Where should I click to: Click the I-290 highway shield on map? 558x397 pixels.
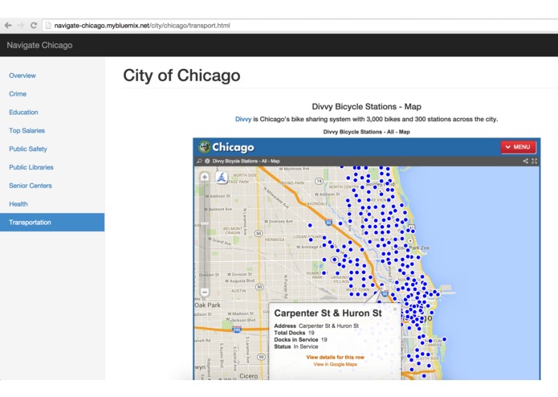237,329
